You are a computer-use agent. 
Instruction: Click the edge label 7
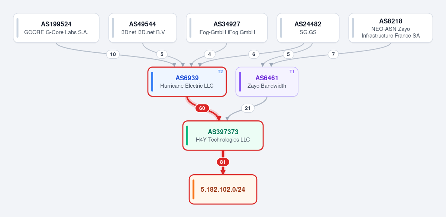(x=333, y=54)
